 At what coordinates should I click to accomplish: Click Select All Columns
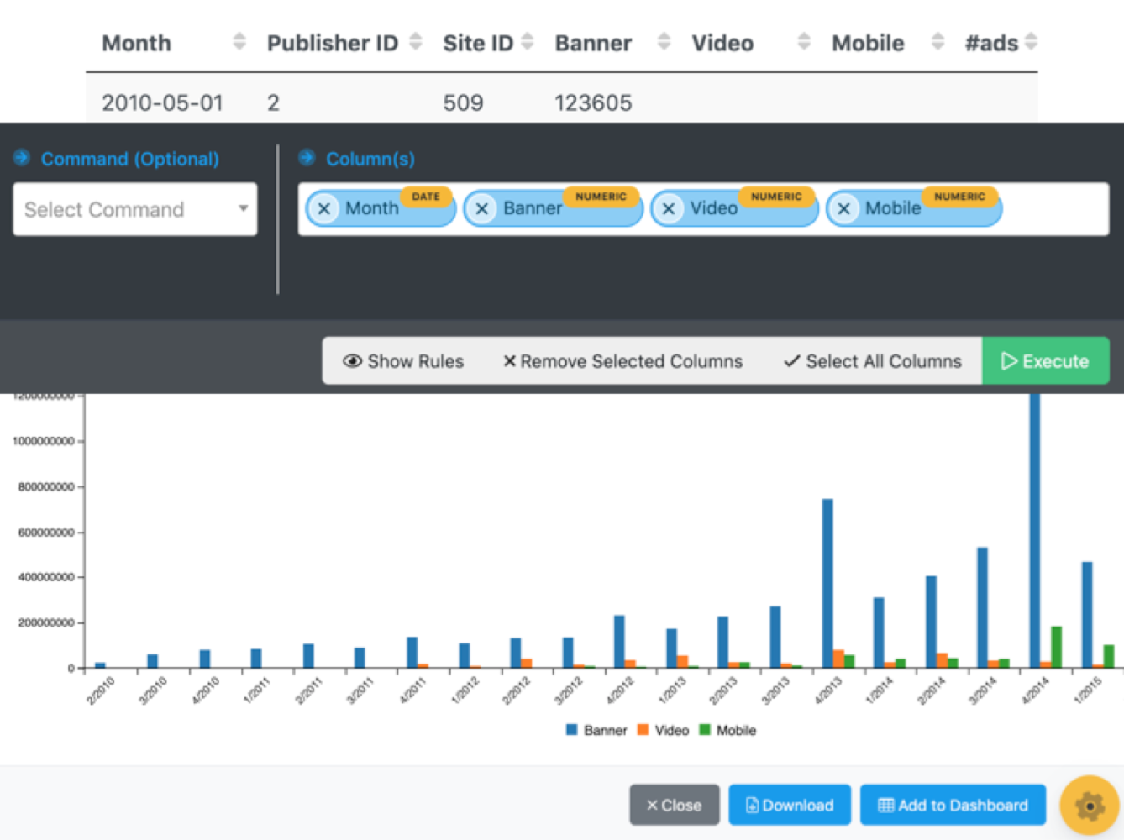pyautogui.click(x=872, y=361)
